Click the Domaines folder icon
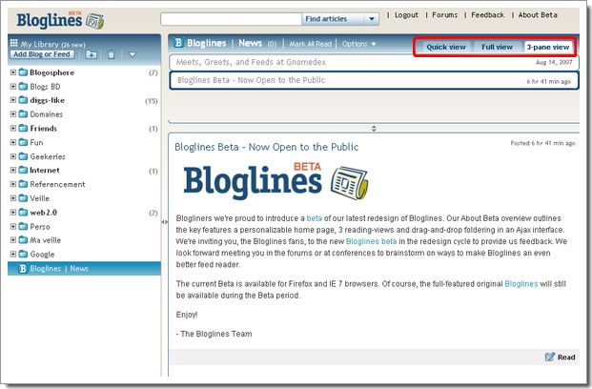 (x=23, y=114)
